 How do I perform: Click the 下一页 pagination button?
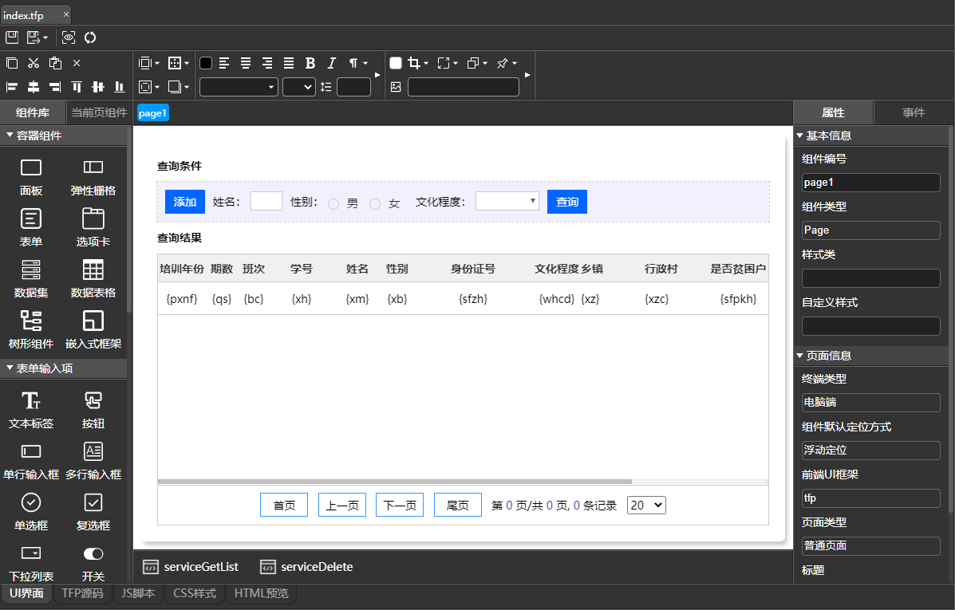point(400,505)
